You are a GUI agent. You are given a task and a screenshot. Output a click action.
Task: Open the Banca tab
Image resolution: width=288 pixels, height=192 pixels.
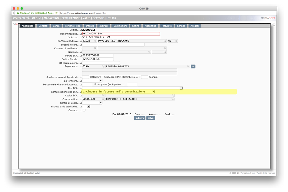56,26
